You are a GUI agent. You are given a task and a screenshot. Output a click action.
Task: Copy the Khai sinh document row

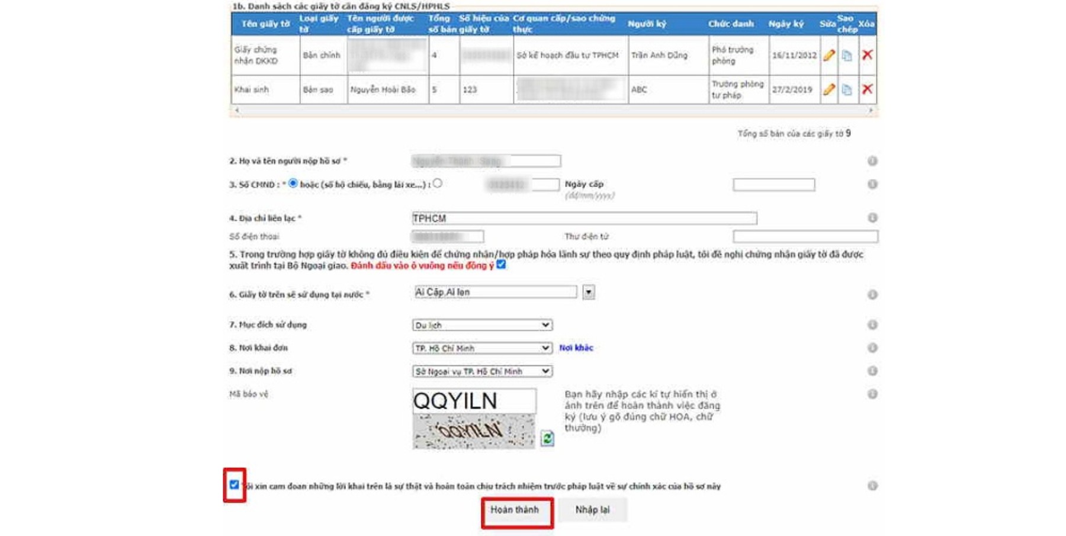(847, 90)
